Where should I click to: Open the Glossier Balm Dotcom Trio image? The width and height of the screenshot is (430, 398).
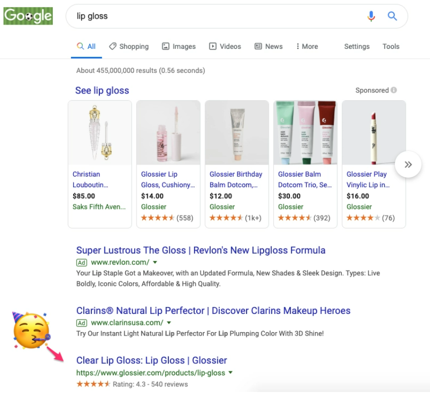point(305,133)
